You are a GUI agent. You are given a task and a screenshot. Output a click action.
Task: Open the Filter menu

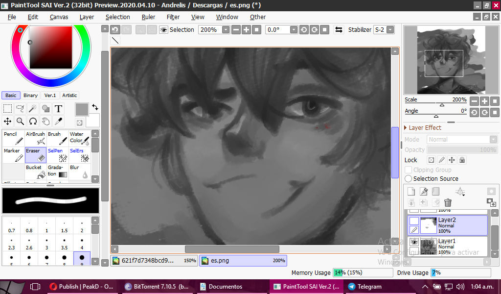click(x=173, y=17)
